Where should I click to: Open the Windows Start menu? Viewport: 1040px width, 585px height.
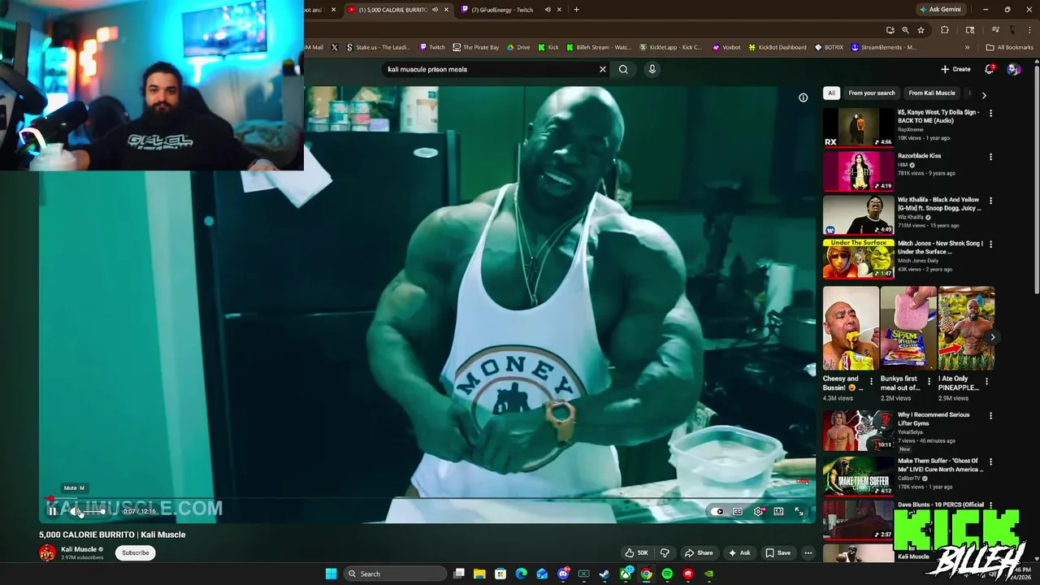click(331, 574)
